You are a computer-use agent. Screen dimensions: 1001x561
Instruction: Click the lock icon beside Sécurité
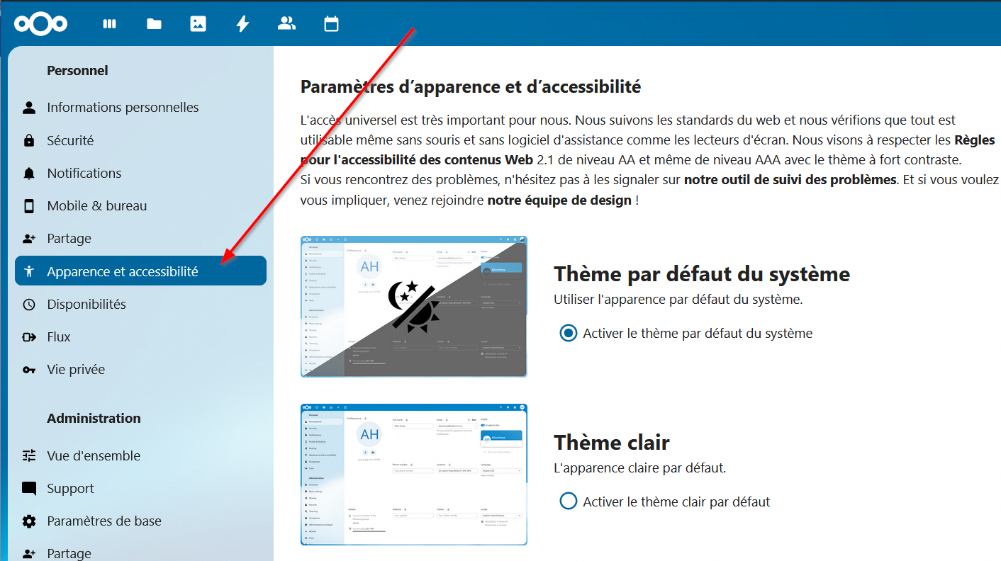click(x=29, y=141)
